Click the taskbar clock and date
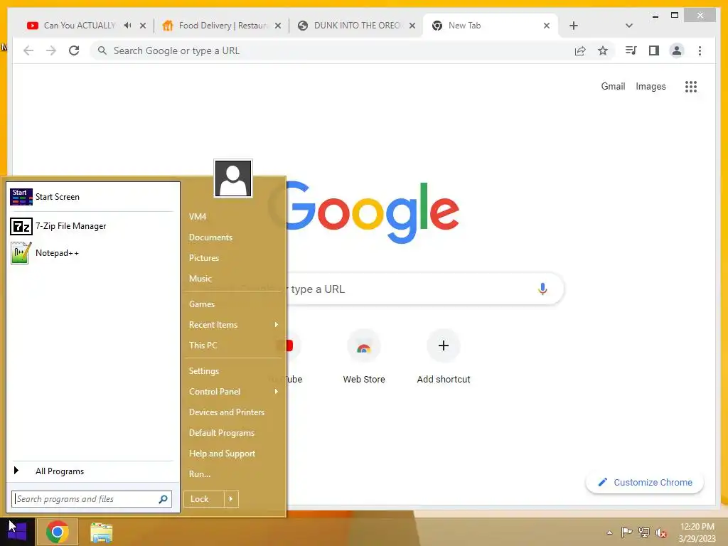Screen dimensions: 728x546 pyautogui.click(x=697, y=532)
